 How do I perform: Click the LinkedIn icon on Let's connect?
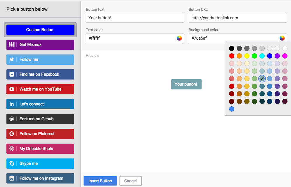[x=12, y=104]
